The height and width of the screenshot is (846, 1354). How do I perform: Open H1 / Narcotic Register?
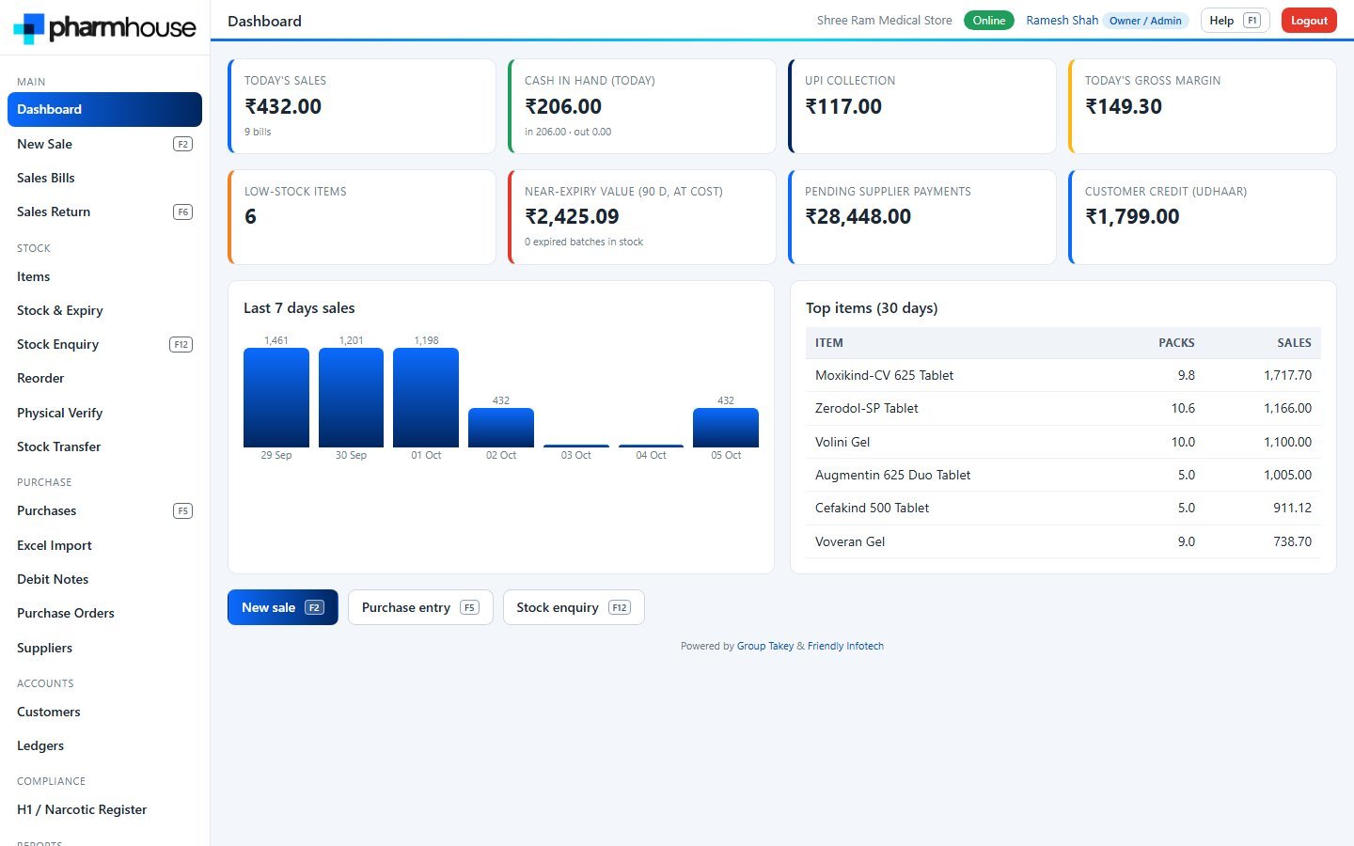104,809
